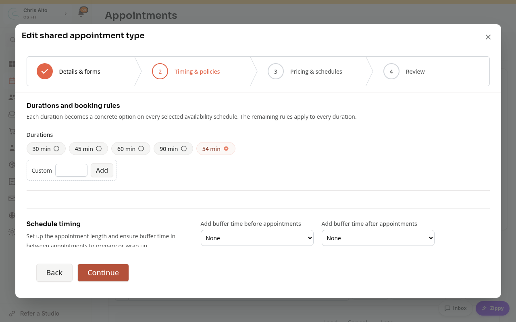Open the calendar icon in sidebar
Viewport: 516px width, 322px height.
12,81
